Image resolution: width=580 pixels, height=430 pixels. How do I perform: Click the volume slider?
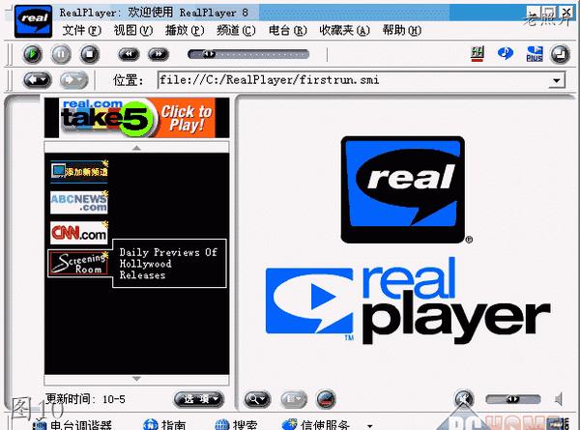click(513, 399)
